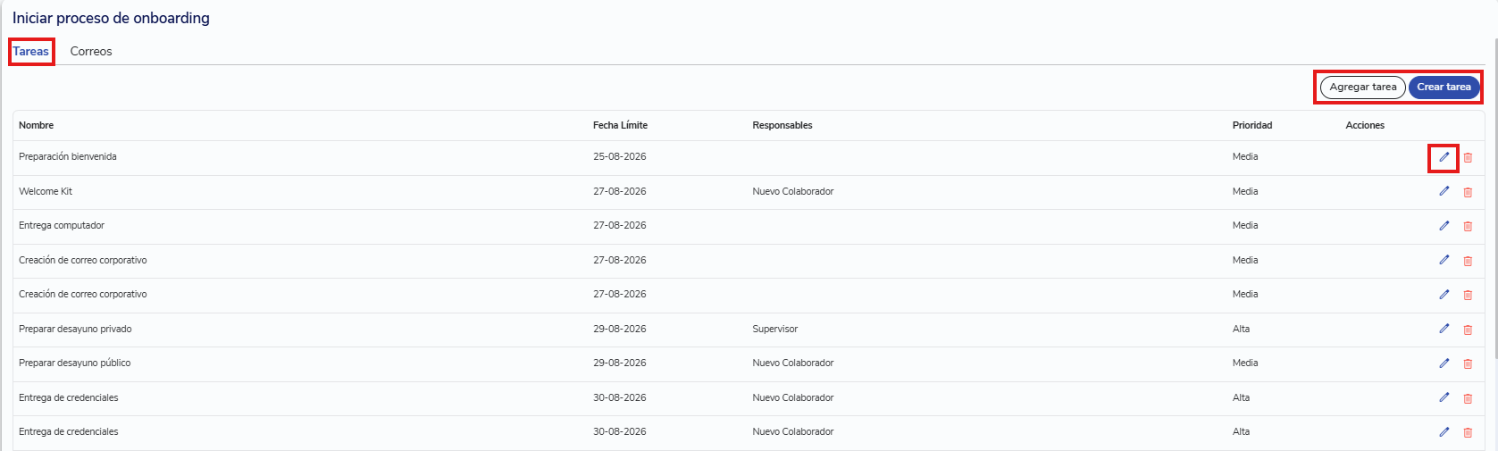Click the Agregar tarea button
The height and width of the screenshot is (451, 1498).
(1362, 87)
